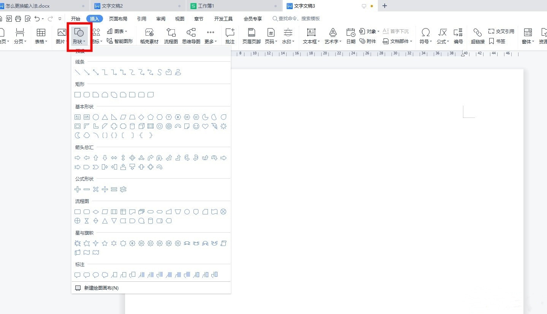Viewport: 547px width, 314px height.
Task: Choose the 5-point star shape
Action: 105,243
